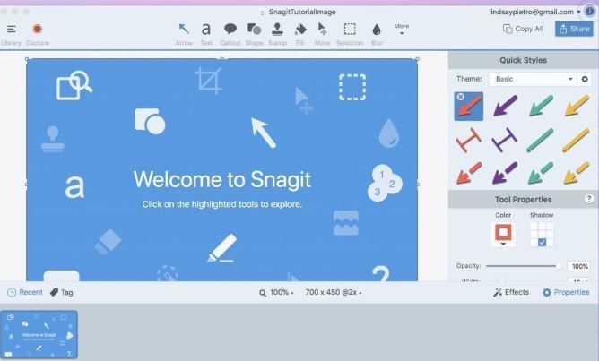Toggle the shadow checkbox in Tool Properties
This screenshot has height=361, width=599.
(542, 243)
